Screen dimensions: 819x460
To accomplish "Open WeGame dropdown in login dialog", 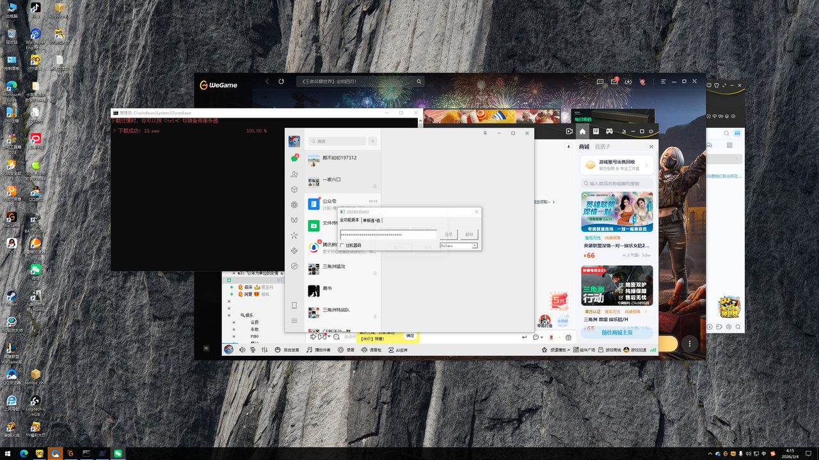I will pos(459,245).
